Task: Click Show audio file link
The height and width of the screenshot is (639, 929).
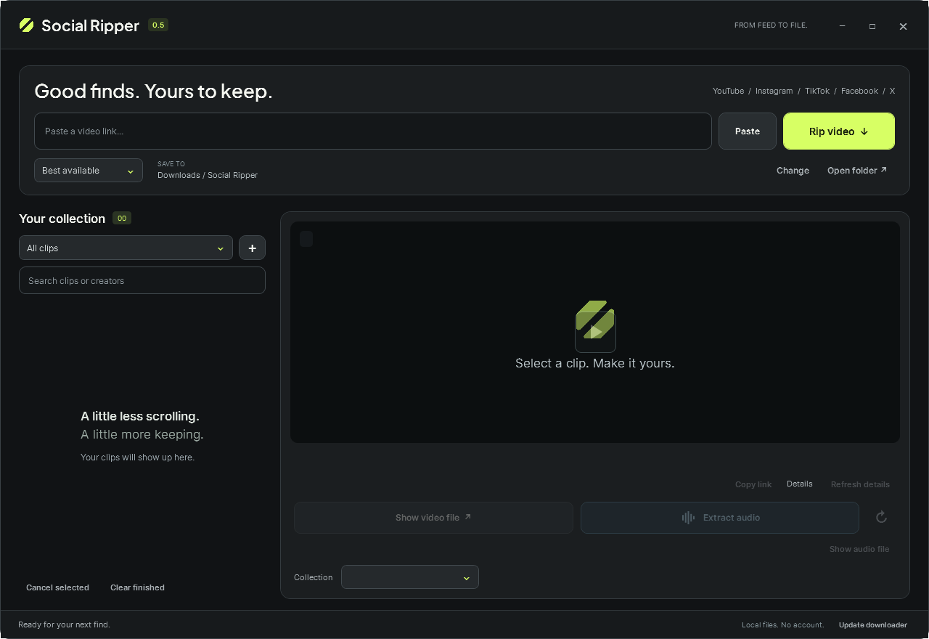Action: coord(859,549)
